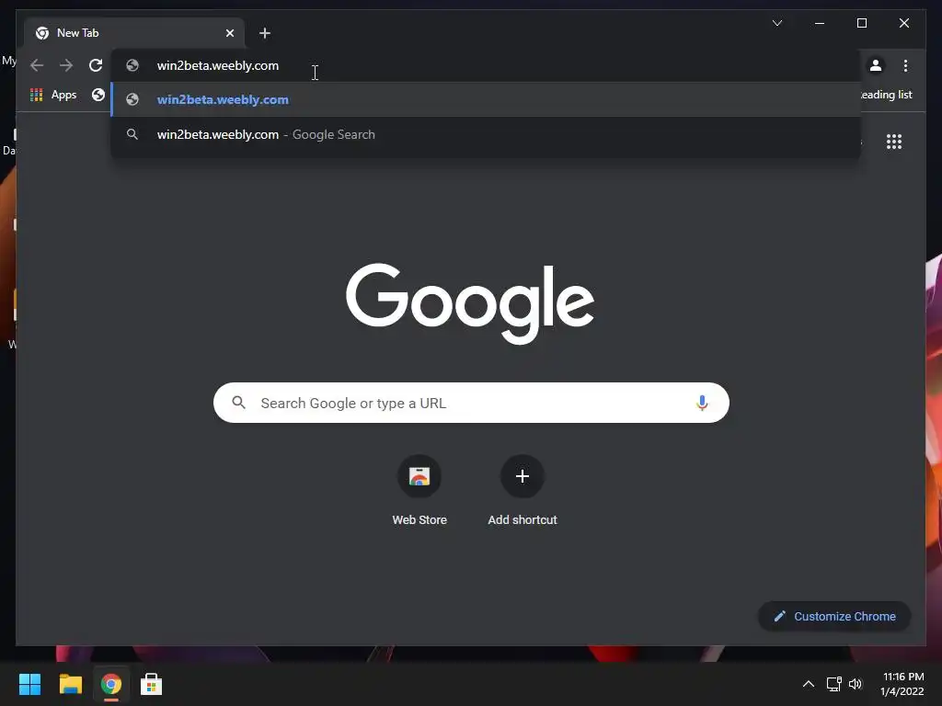Show hidden system tray icons

pyautogui.click(x=809, y=684)
